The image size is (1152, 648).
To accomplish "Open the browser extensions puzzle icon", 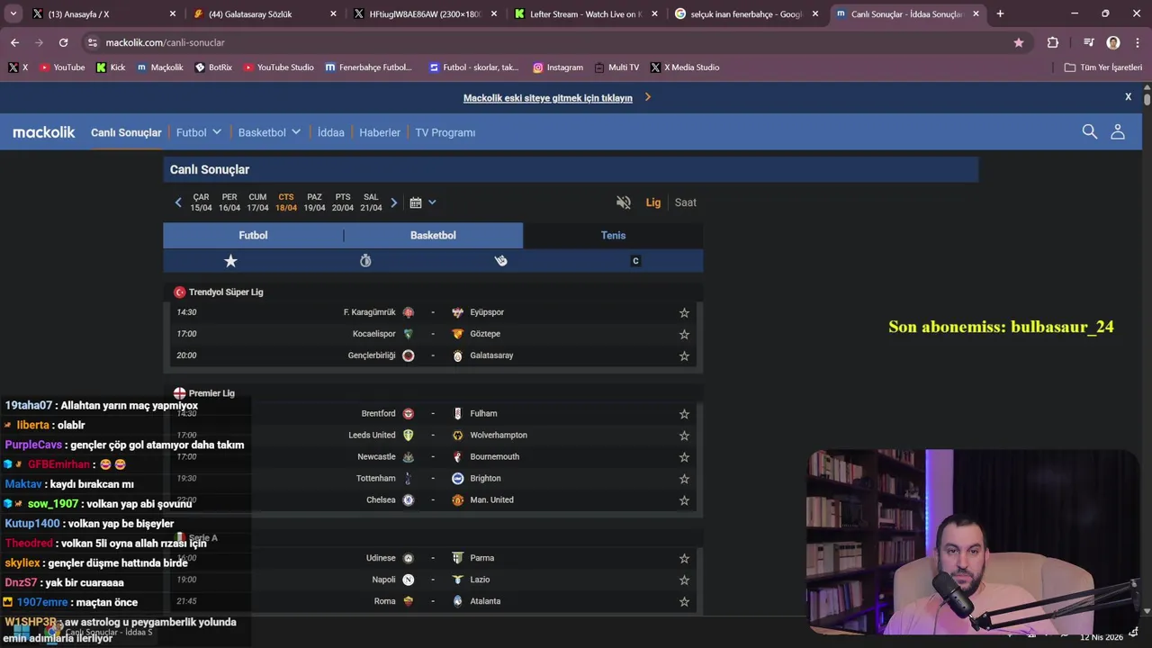I will [1053, 42].
